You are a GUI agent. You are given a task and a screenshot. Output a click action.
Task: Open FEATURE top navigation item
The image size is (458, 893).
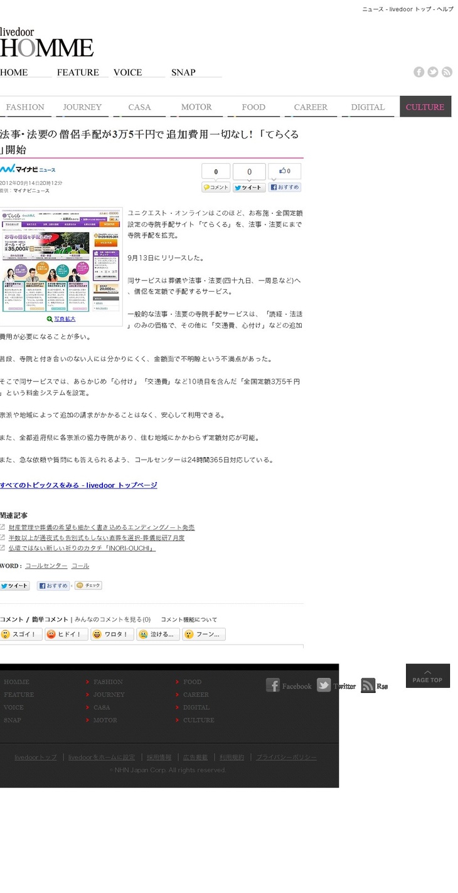point(82,73)
